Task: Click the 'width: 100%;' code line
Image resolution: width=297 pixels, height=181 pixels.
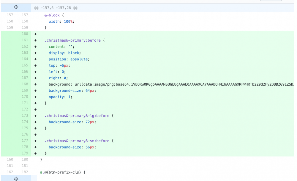Action: [x=61, y=21]
